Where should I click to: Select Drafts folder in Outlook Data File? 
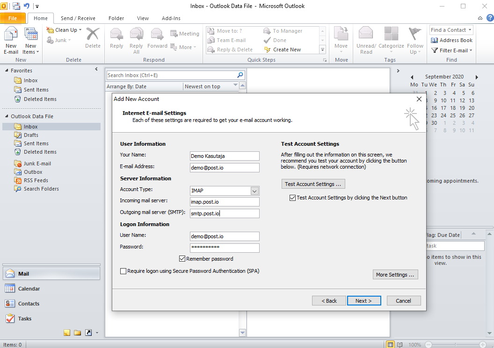pyautogui.click(x=31, y=135)
